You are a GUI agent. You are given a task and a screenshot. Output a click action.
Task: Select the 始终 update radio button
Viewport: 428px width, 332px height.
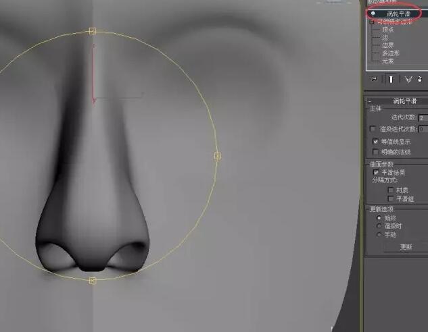tap(379, 218)
